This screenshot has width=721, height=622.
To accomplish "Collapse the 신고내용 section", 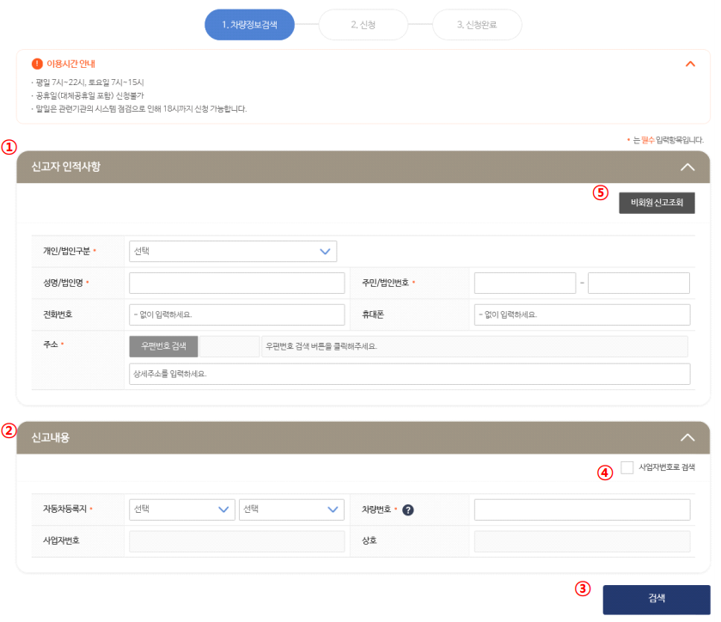I will 687,436.
